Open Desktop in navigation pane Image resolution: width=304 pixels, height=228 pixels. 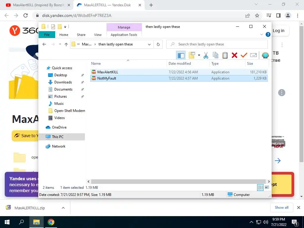tap(58, 75)
